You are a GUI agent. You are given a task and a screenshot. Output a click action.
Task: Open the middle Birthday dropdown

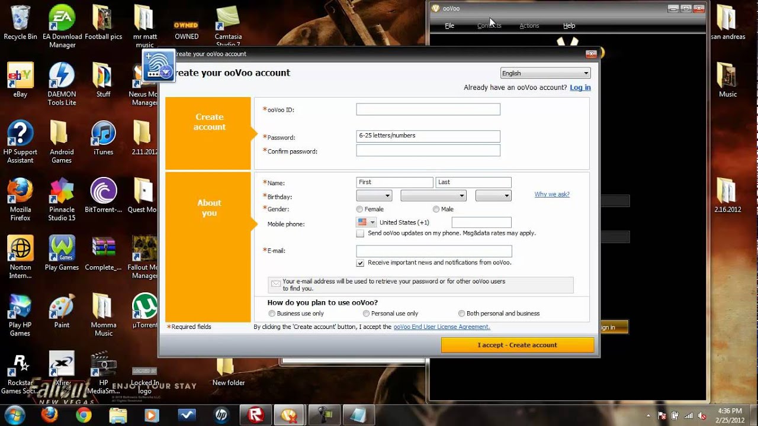(433, 195)
